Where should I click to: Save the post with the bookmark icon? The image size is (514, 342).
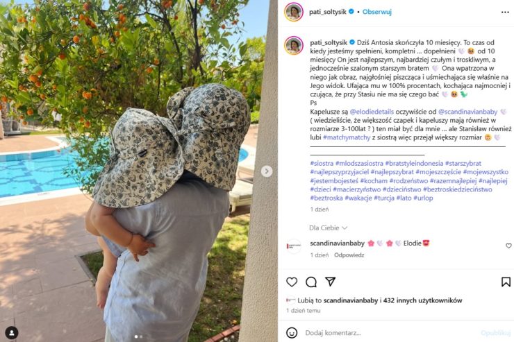pos(506,282)
